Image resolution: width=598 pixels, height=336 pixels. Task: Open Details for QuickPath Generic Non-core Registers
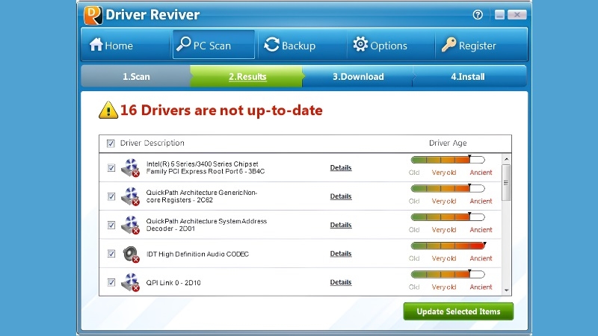(x=341, y=196)
